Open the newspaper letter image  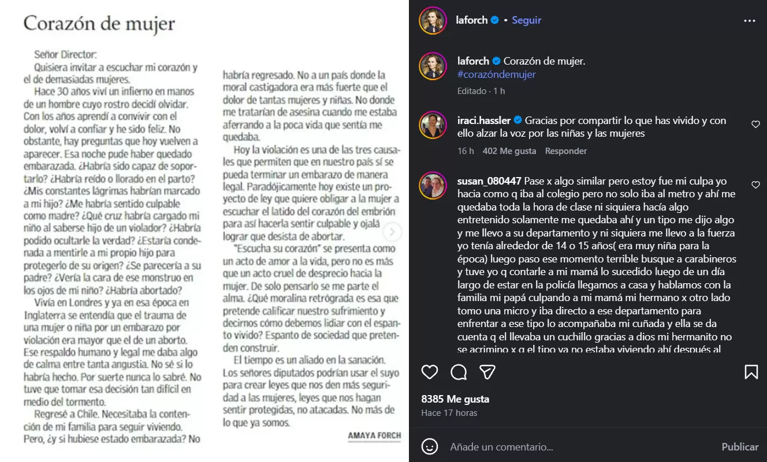(x=204, y=231)
